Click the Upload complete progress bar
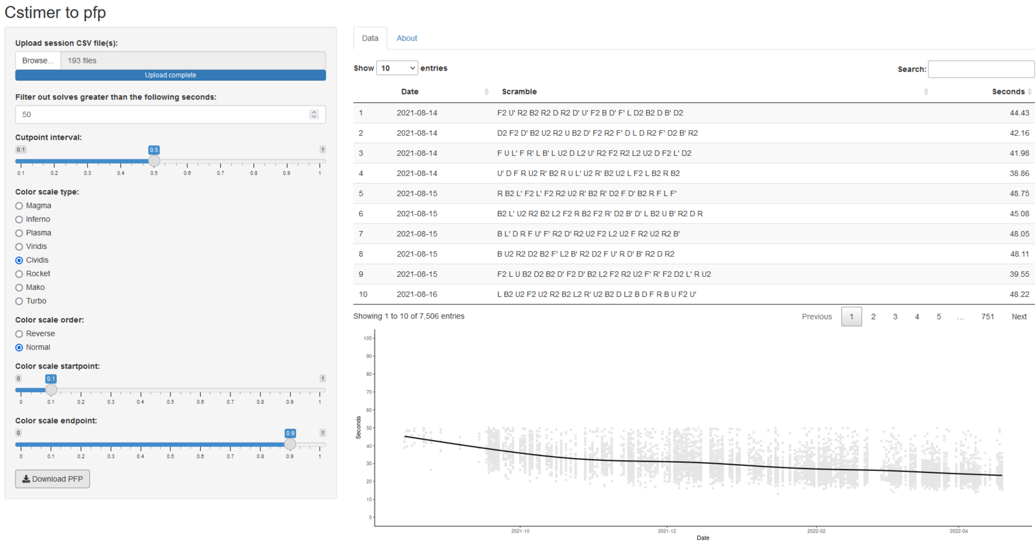 [x=170, y=75]
